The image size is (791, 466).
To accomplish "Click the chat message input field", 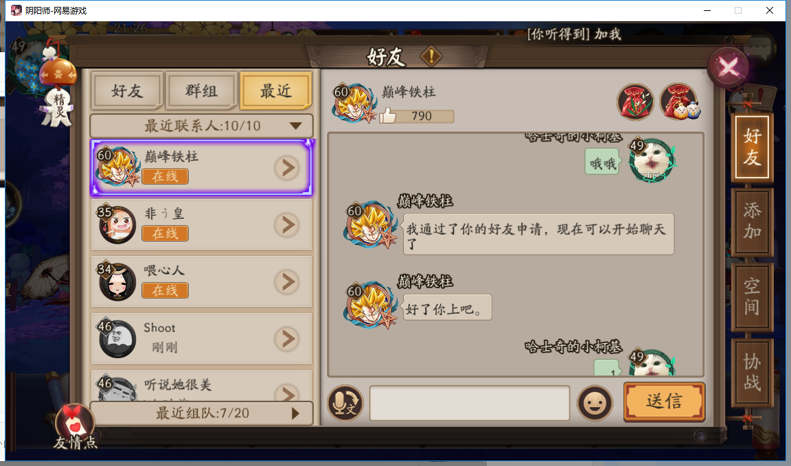I will tap(470, 403).
